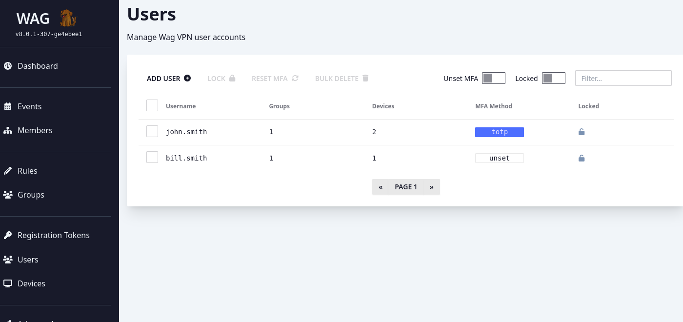Click the PAGE 1 indicator
The image size is (683, 322).
(406, 187)
